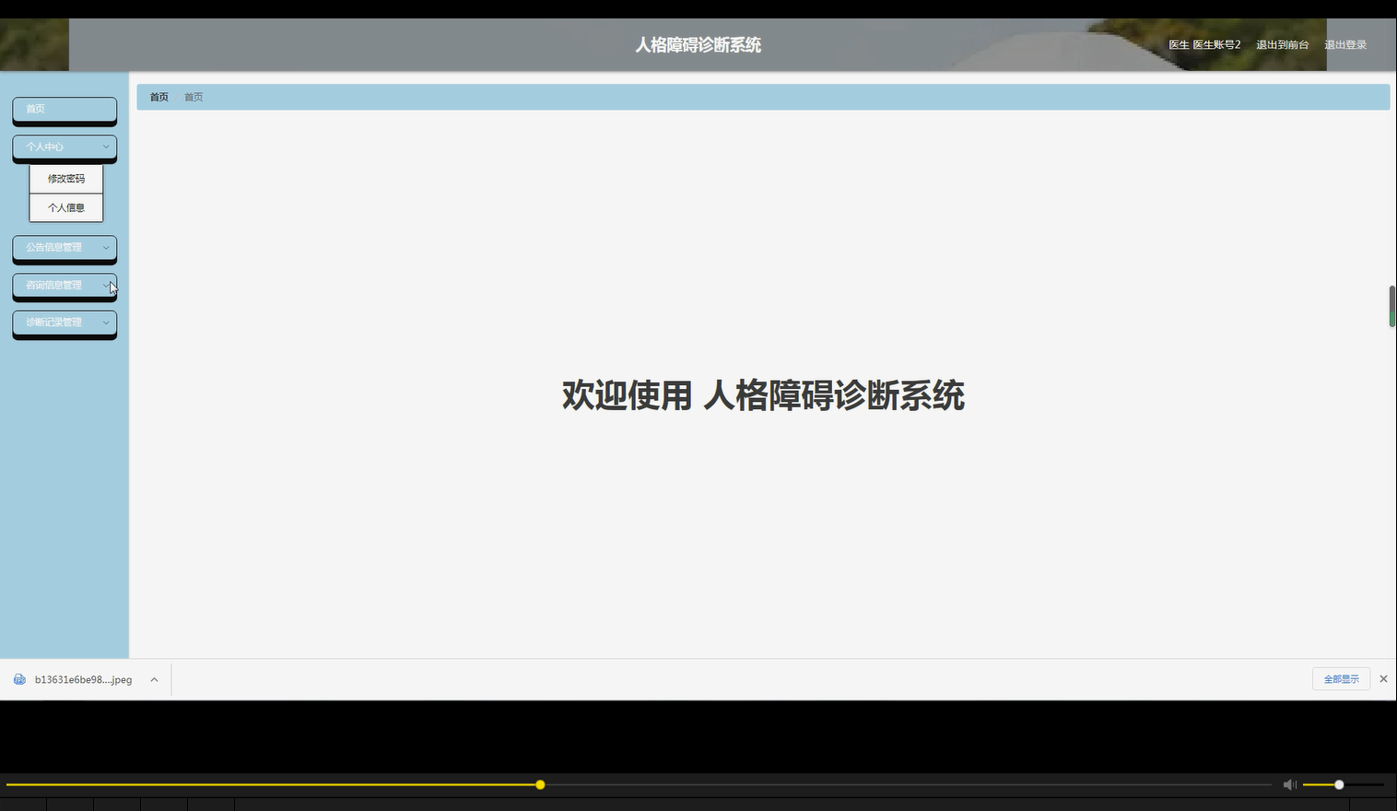The width and height of the screenshot is (1397, 811).
Task: Click the yellow video progress slider
Action: click(x=539, y=784)
